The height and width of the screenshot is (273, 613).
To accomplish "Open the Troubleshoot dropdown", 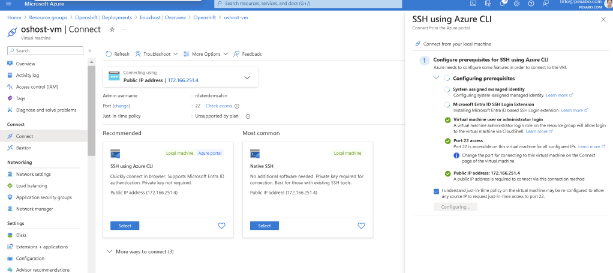I will pos(157,54).
